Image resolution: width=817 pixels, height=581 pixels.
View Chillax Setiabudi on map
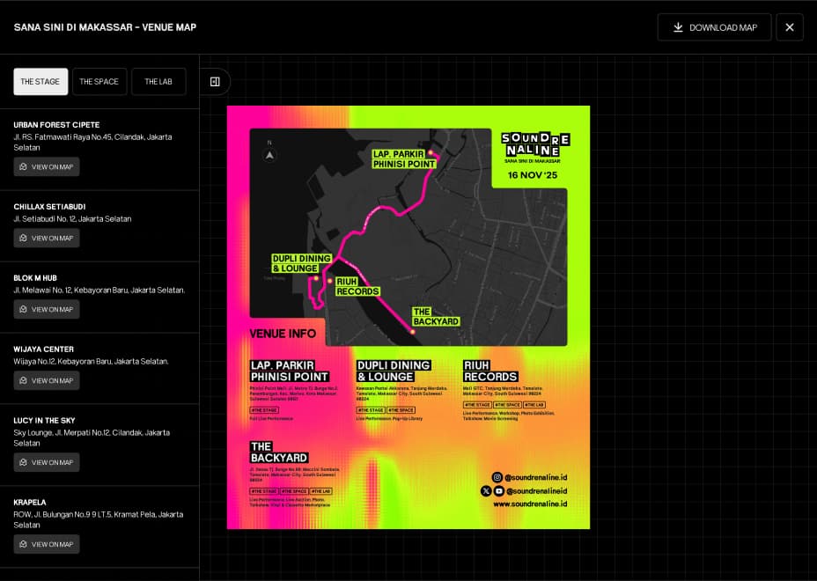pos(47,239)
